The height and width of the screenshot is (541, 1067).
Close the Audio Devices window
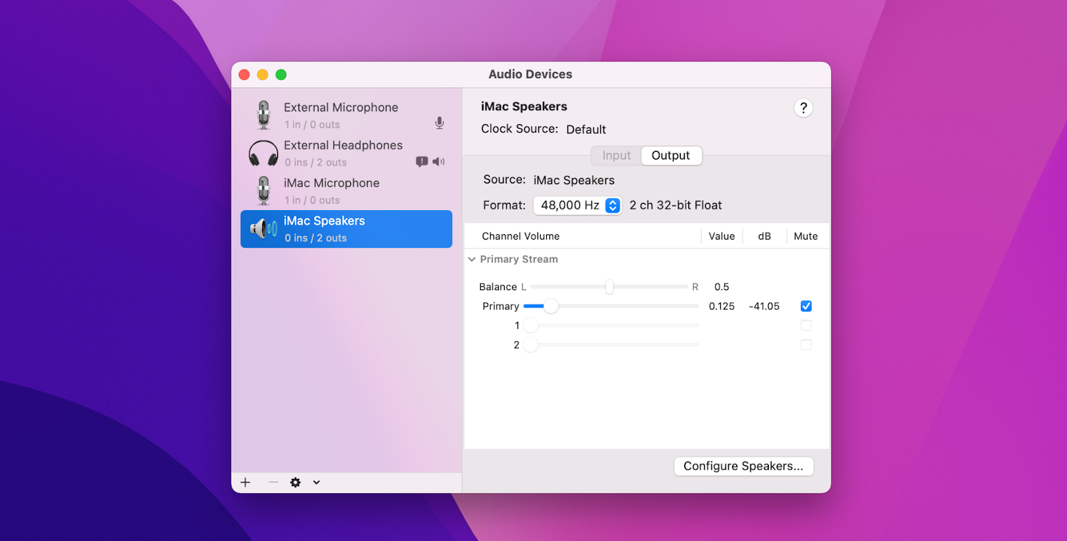point(244,75)
